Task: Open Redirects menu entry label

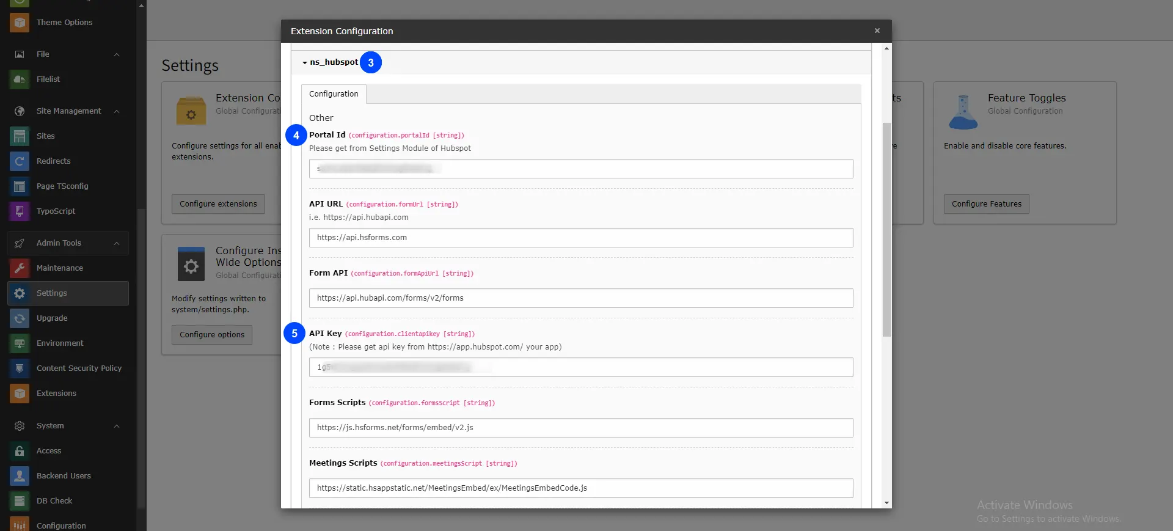Action: (54, 161)
